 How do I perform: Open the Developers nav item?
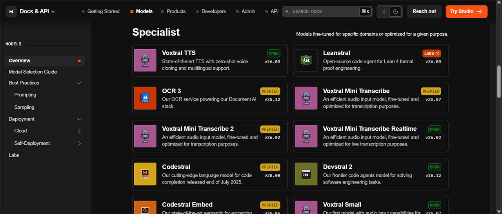pyautogui.click(x=211, y=11)
